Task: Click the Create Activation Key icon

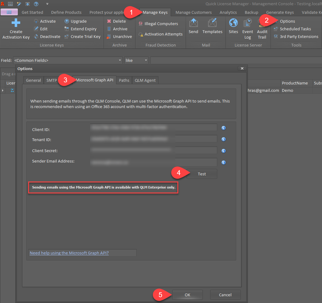Action: click(x=16, y=24)
